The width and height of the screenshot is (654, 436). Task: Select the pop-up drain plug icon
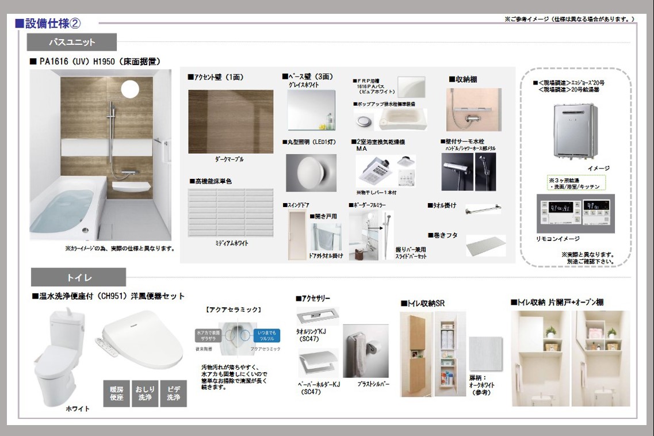tap(362, 120)
